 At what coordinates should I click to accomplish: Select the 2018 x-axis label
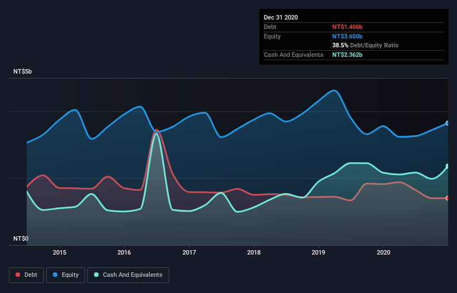254,252
